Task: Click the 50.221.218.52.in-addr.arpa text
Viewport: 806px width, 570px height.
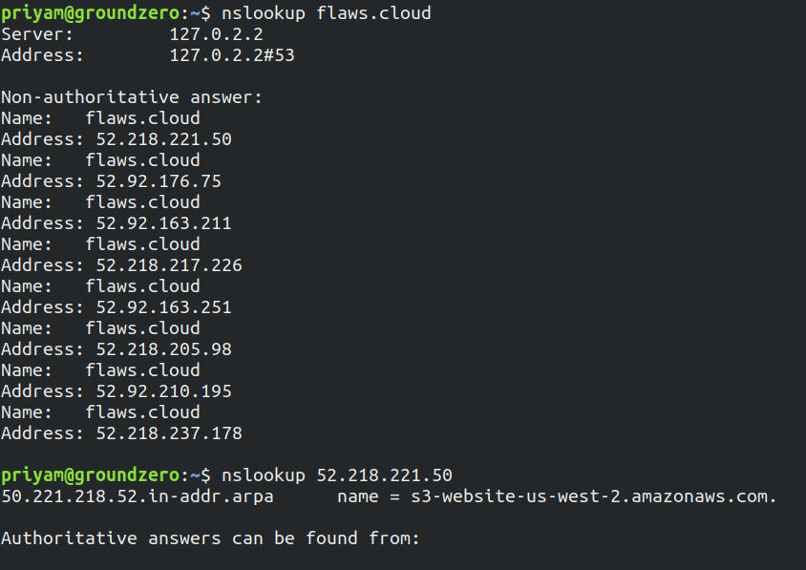Action: click(x=138, y=496)
